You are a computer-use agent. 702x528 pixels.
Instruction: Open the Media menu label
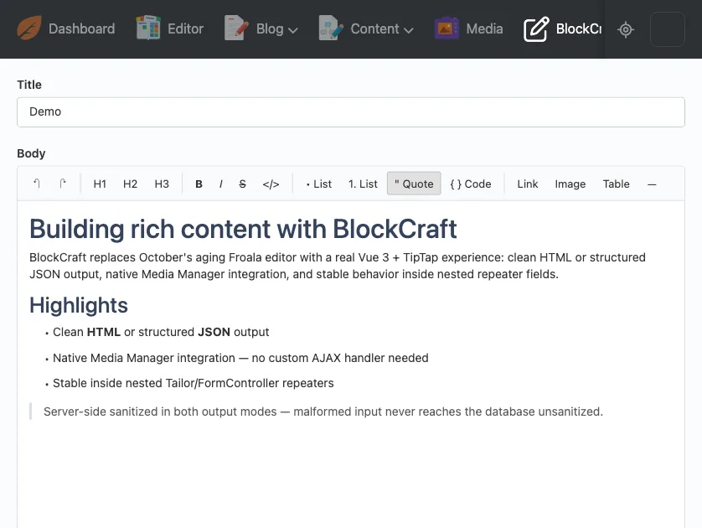coord(484,28)
